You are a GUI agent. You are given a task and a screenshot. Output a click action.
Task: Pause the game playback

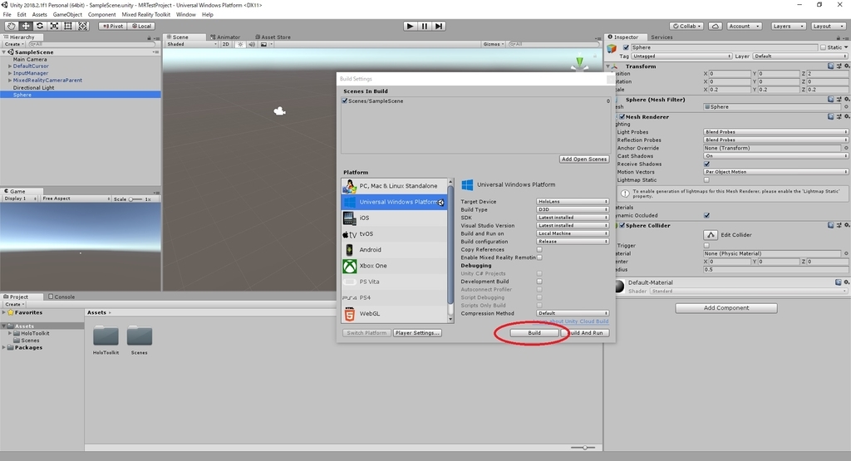[425, 26]
